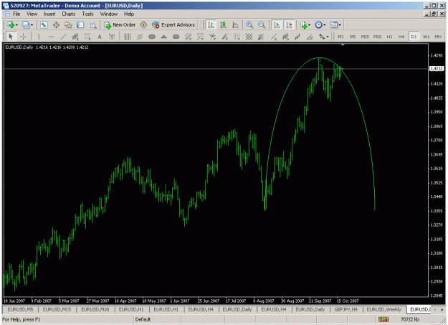The height and width of the screenshot is (325, 448).
Task: Select the Gann Grid crosshatch tool
Action: [x=249, y=37]
